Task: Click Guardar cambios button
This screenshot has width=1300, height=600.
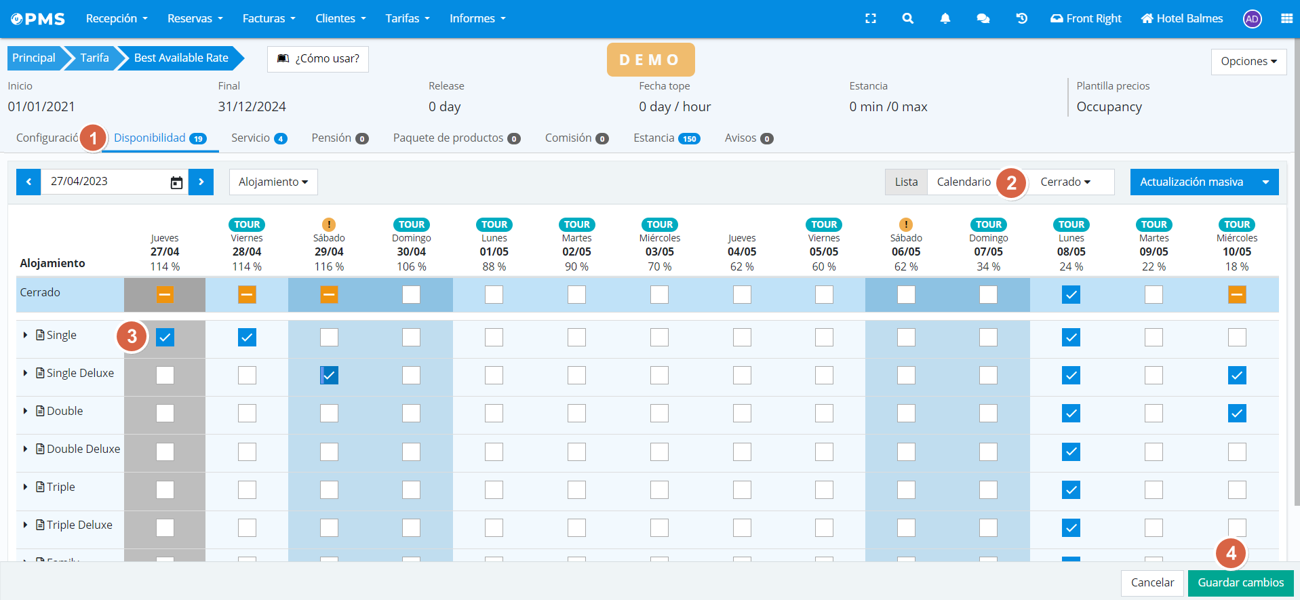Action: click(1240, 582)
